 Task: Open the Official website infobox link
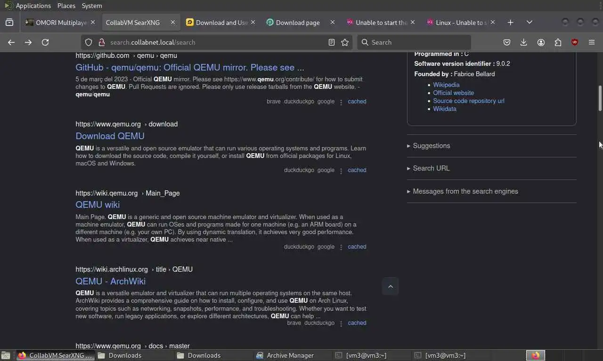453,93
